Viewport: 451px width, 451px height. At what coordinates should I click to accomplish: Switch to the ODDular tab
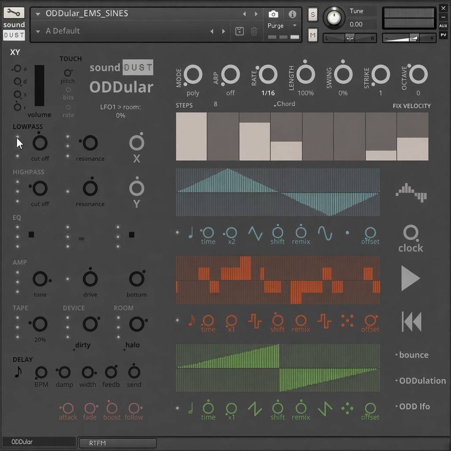tap(39, 442)
